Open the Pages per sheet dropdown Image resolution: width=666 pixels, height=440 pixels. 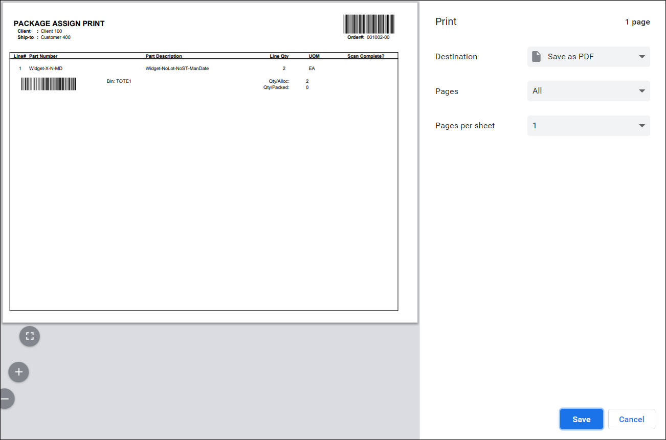(x=588, y=126)
